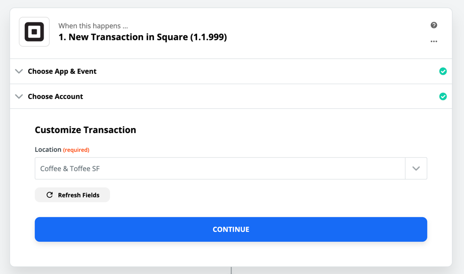Click the Refresh Fields button label
Screen dimensions: 464x274
point(78,195)
